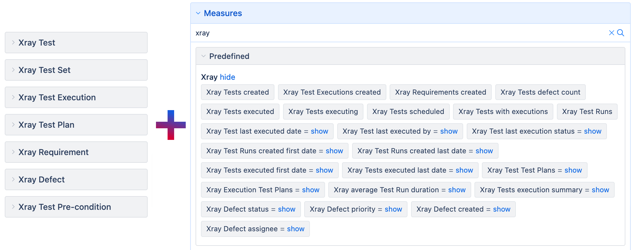This screenshot has height=250, width=634.
Task: Expand the Xray Test Execution dimension
Action: pyautogui.click(x=13, y=97)
